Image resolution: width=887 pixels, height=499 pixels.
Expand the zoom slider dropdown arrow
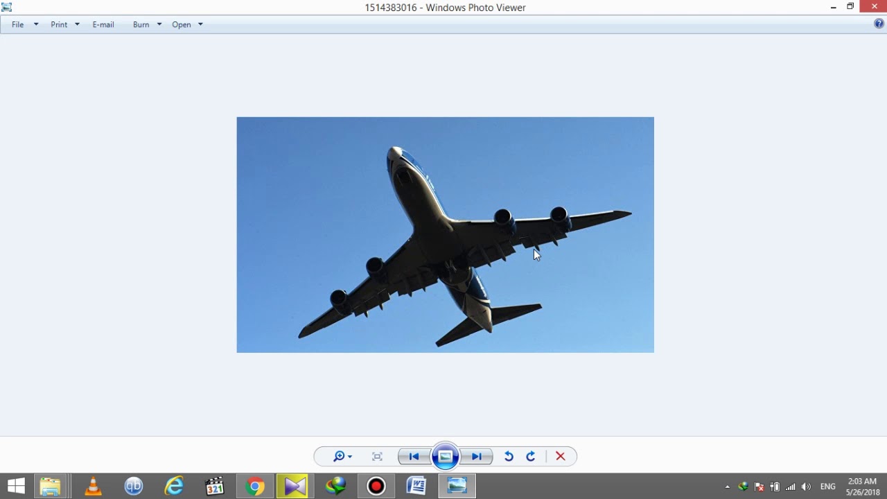(350, 457)
